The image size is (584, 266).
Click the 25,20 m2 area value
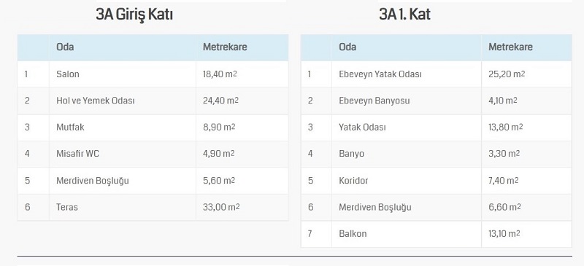(x=507, y=74)
